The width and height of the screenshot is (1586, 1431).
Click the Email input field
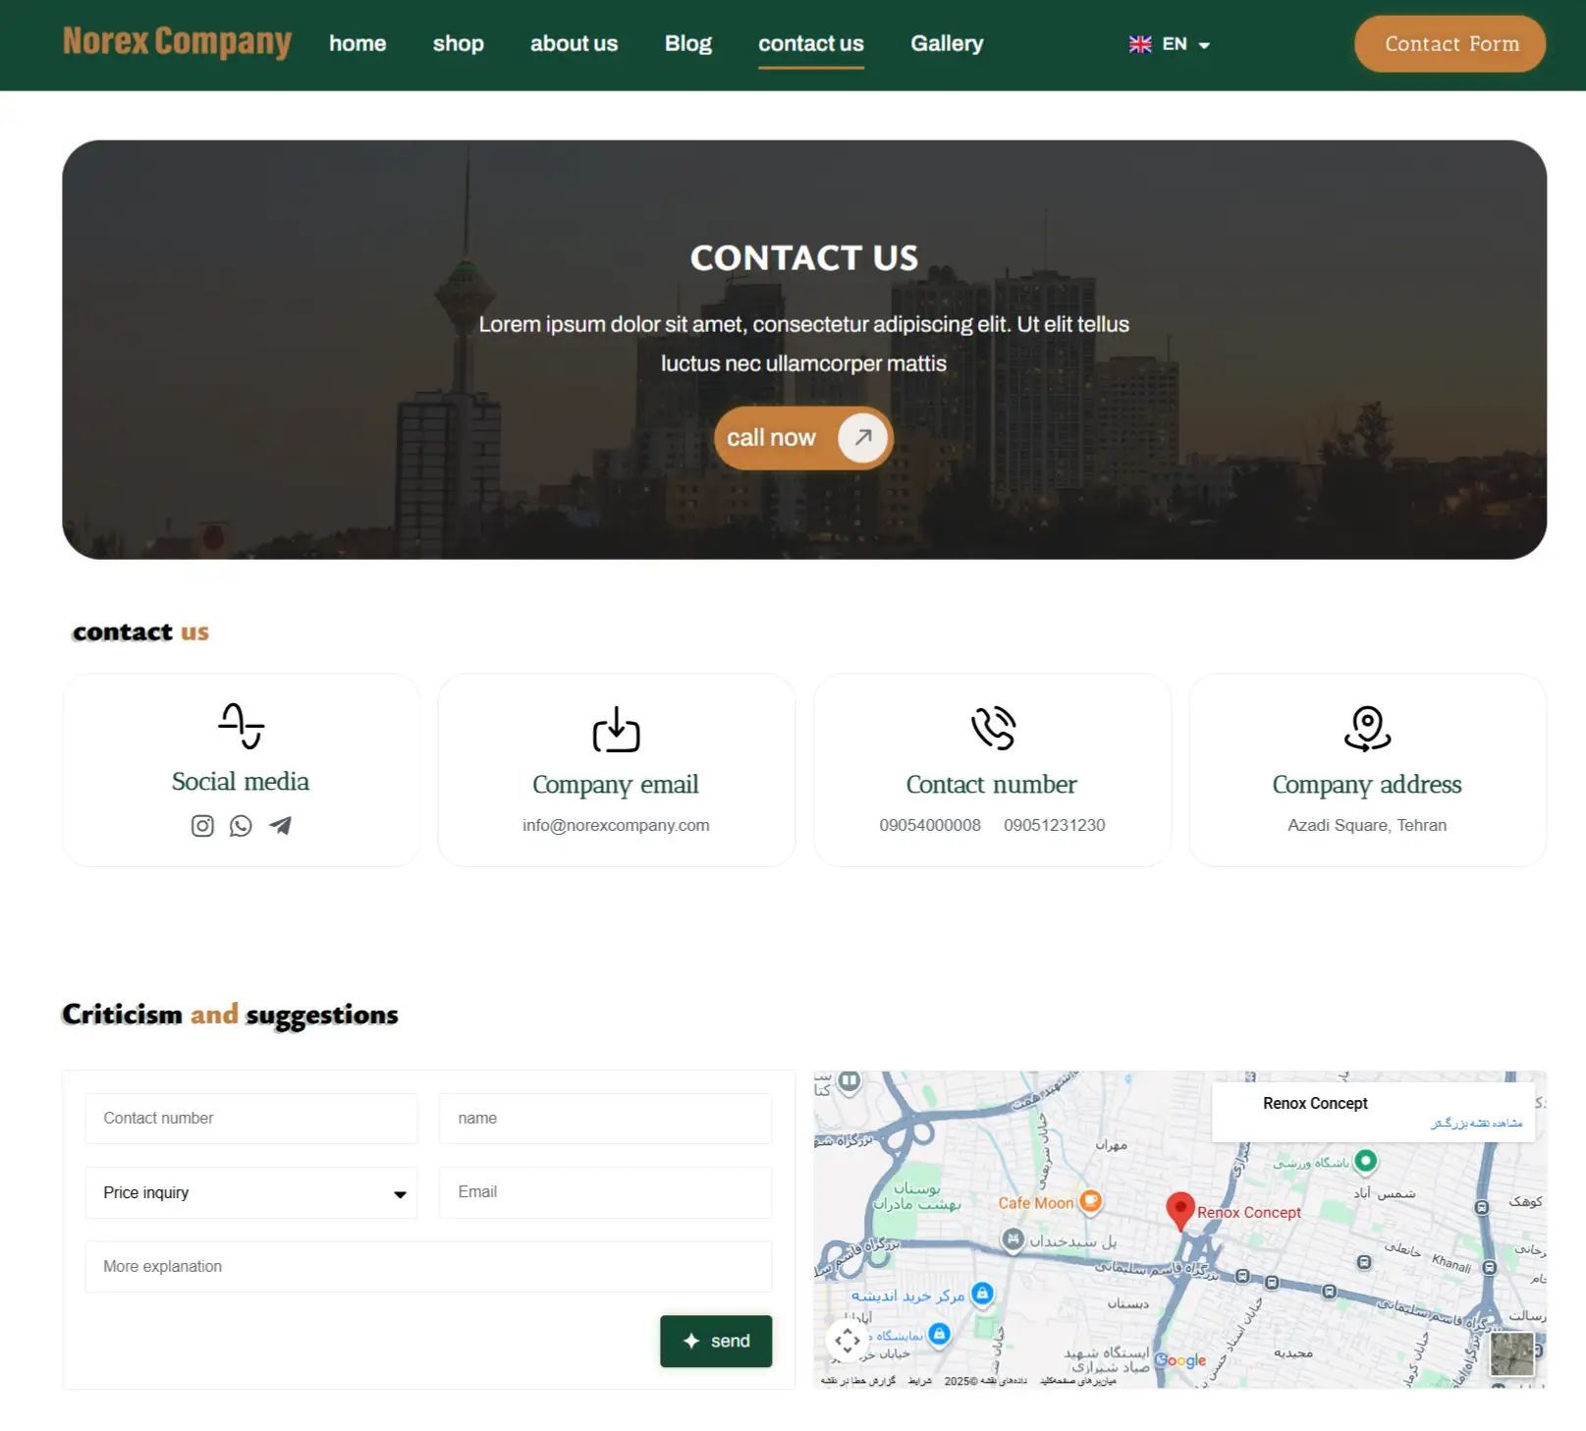coord(605,1191)
